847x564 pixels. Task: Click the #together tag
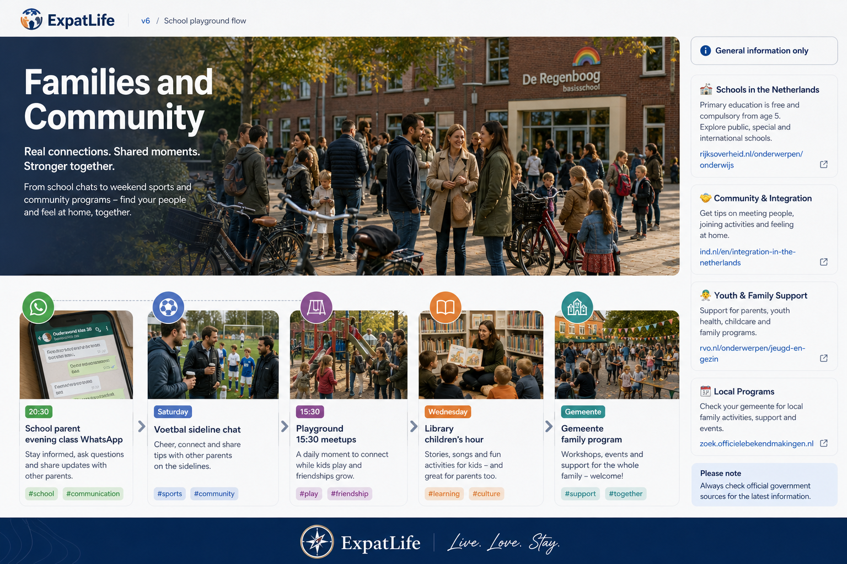pos(626,493)
